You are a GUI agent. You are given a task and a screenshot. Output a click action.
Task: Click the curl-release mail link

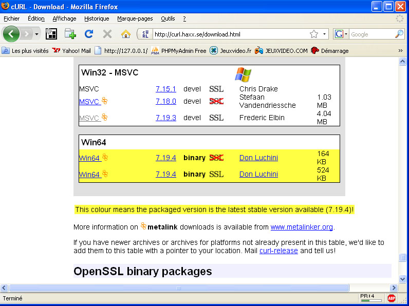tap(278, 251)
